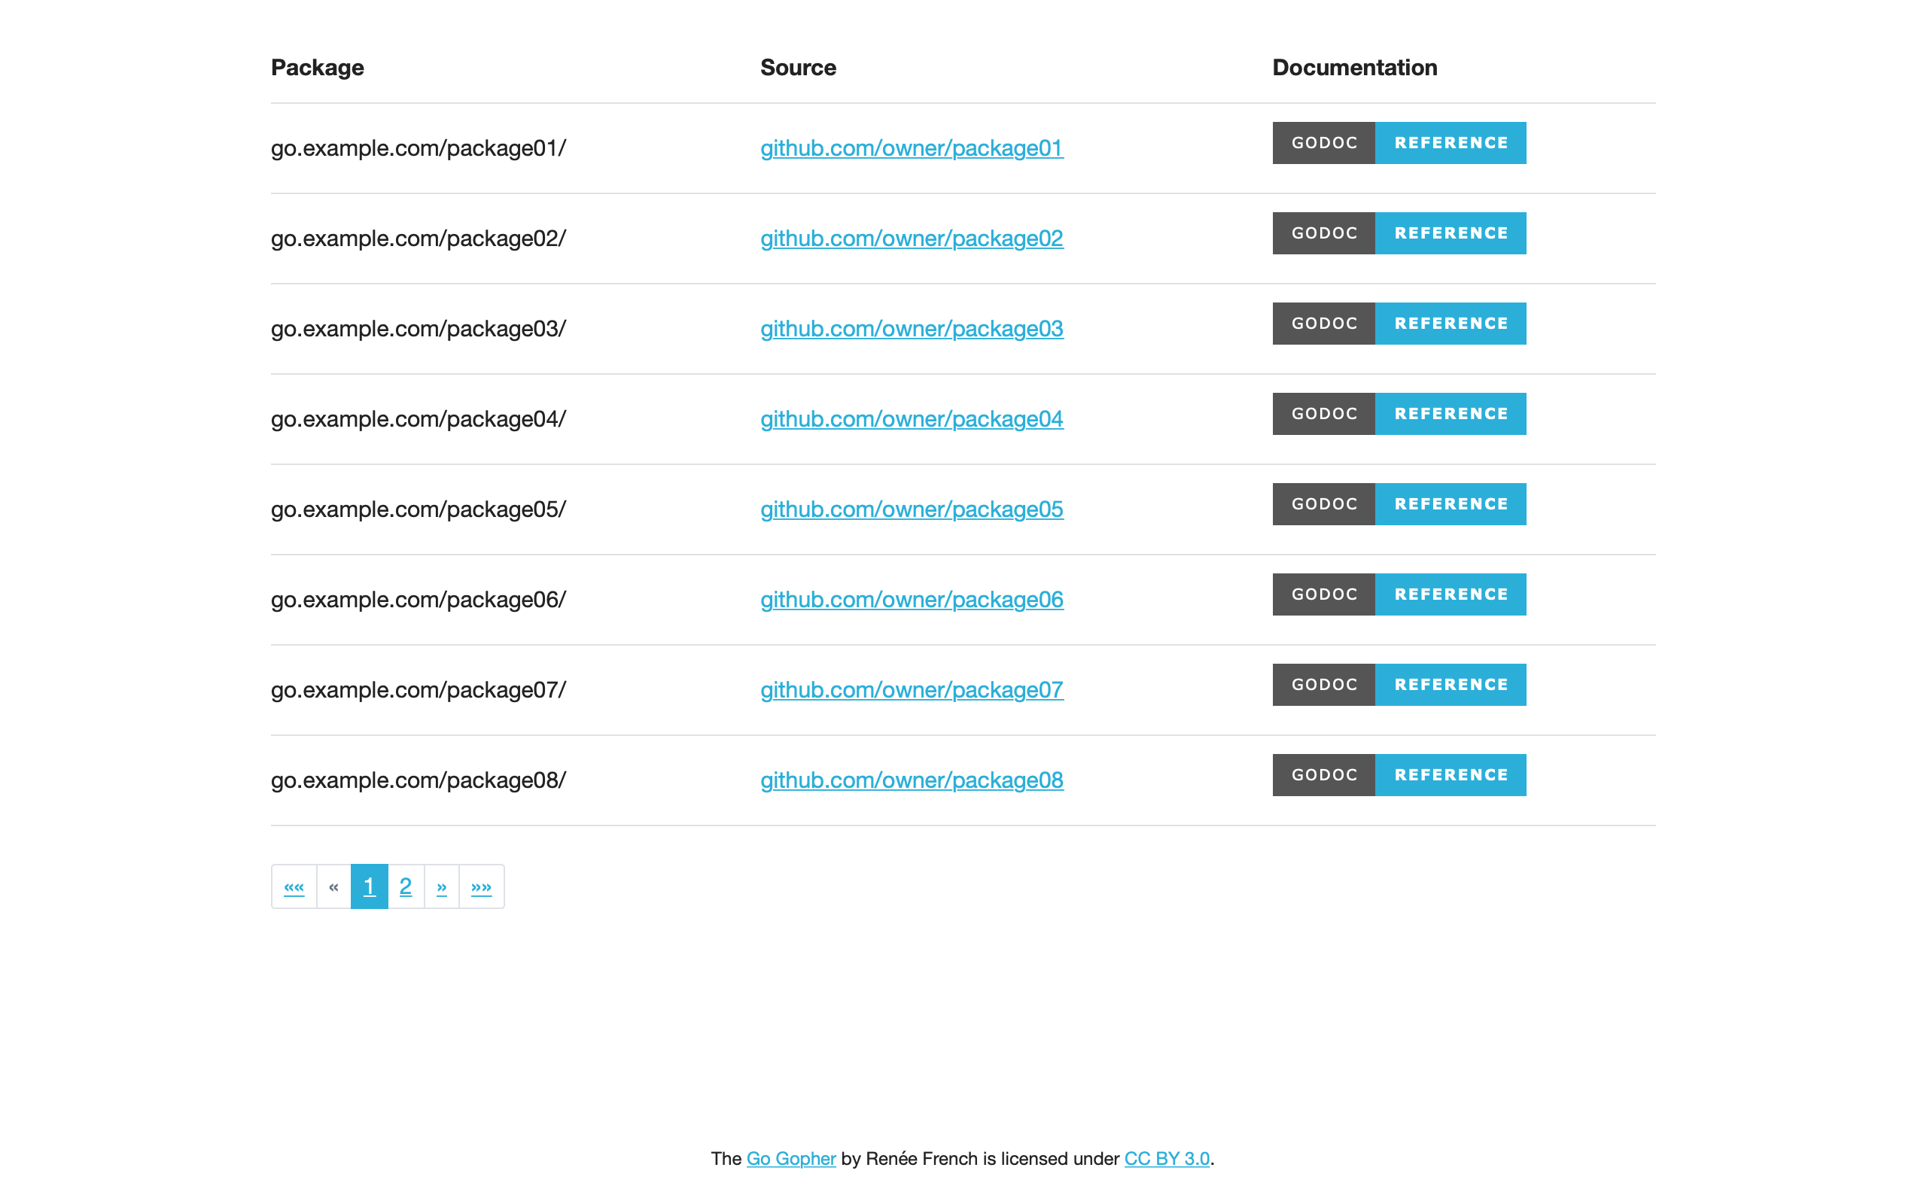Open the package06 GoDoc reference badge
Image resolution: width=1927 pixels, height=1204 pixels.
click(1399, 594)
